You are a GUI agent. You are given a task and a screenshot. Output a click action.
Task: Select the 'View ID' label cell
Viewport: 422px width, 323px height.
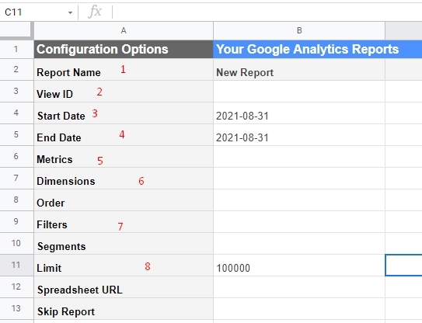coord(124,91)
